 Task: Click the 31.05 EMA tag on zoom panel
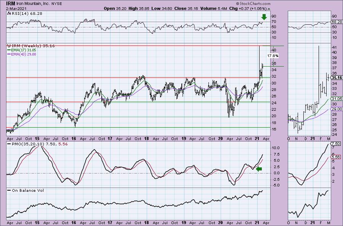pyautogui.click(x=337, y=99)
